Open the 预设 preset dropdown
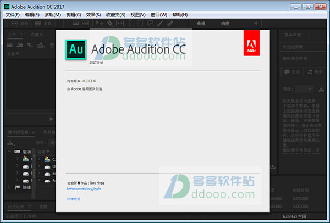Viewport: 330px width, 223px height. click(x=304, y=89)
